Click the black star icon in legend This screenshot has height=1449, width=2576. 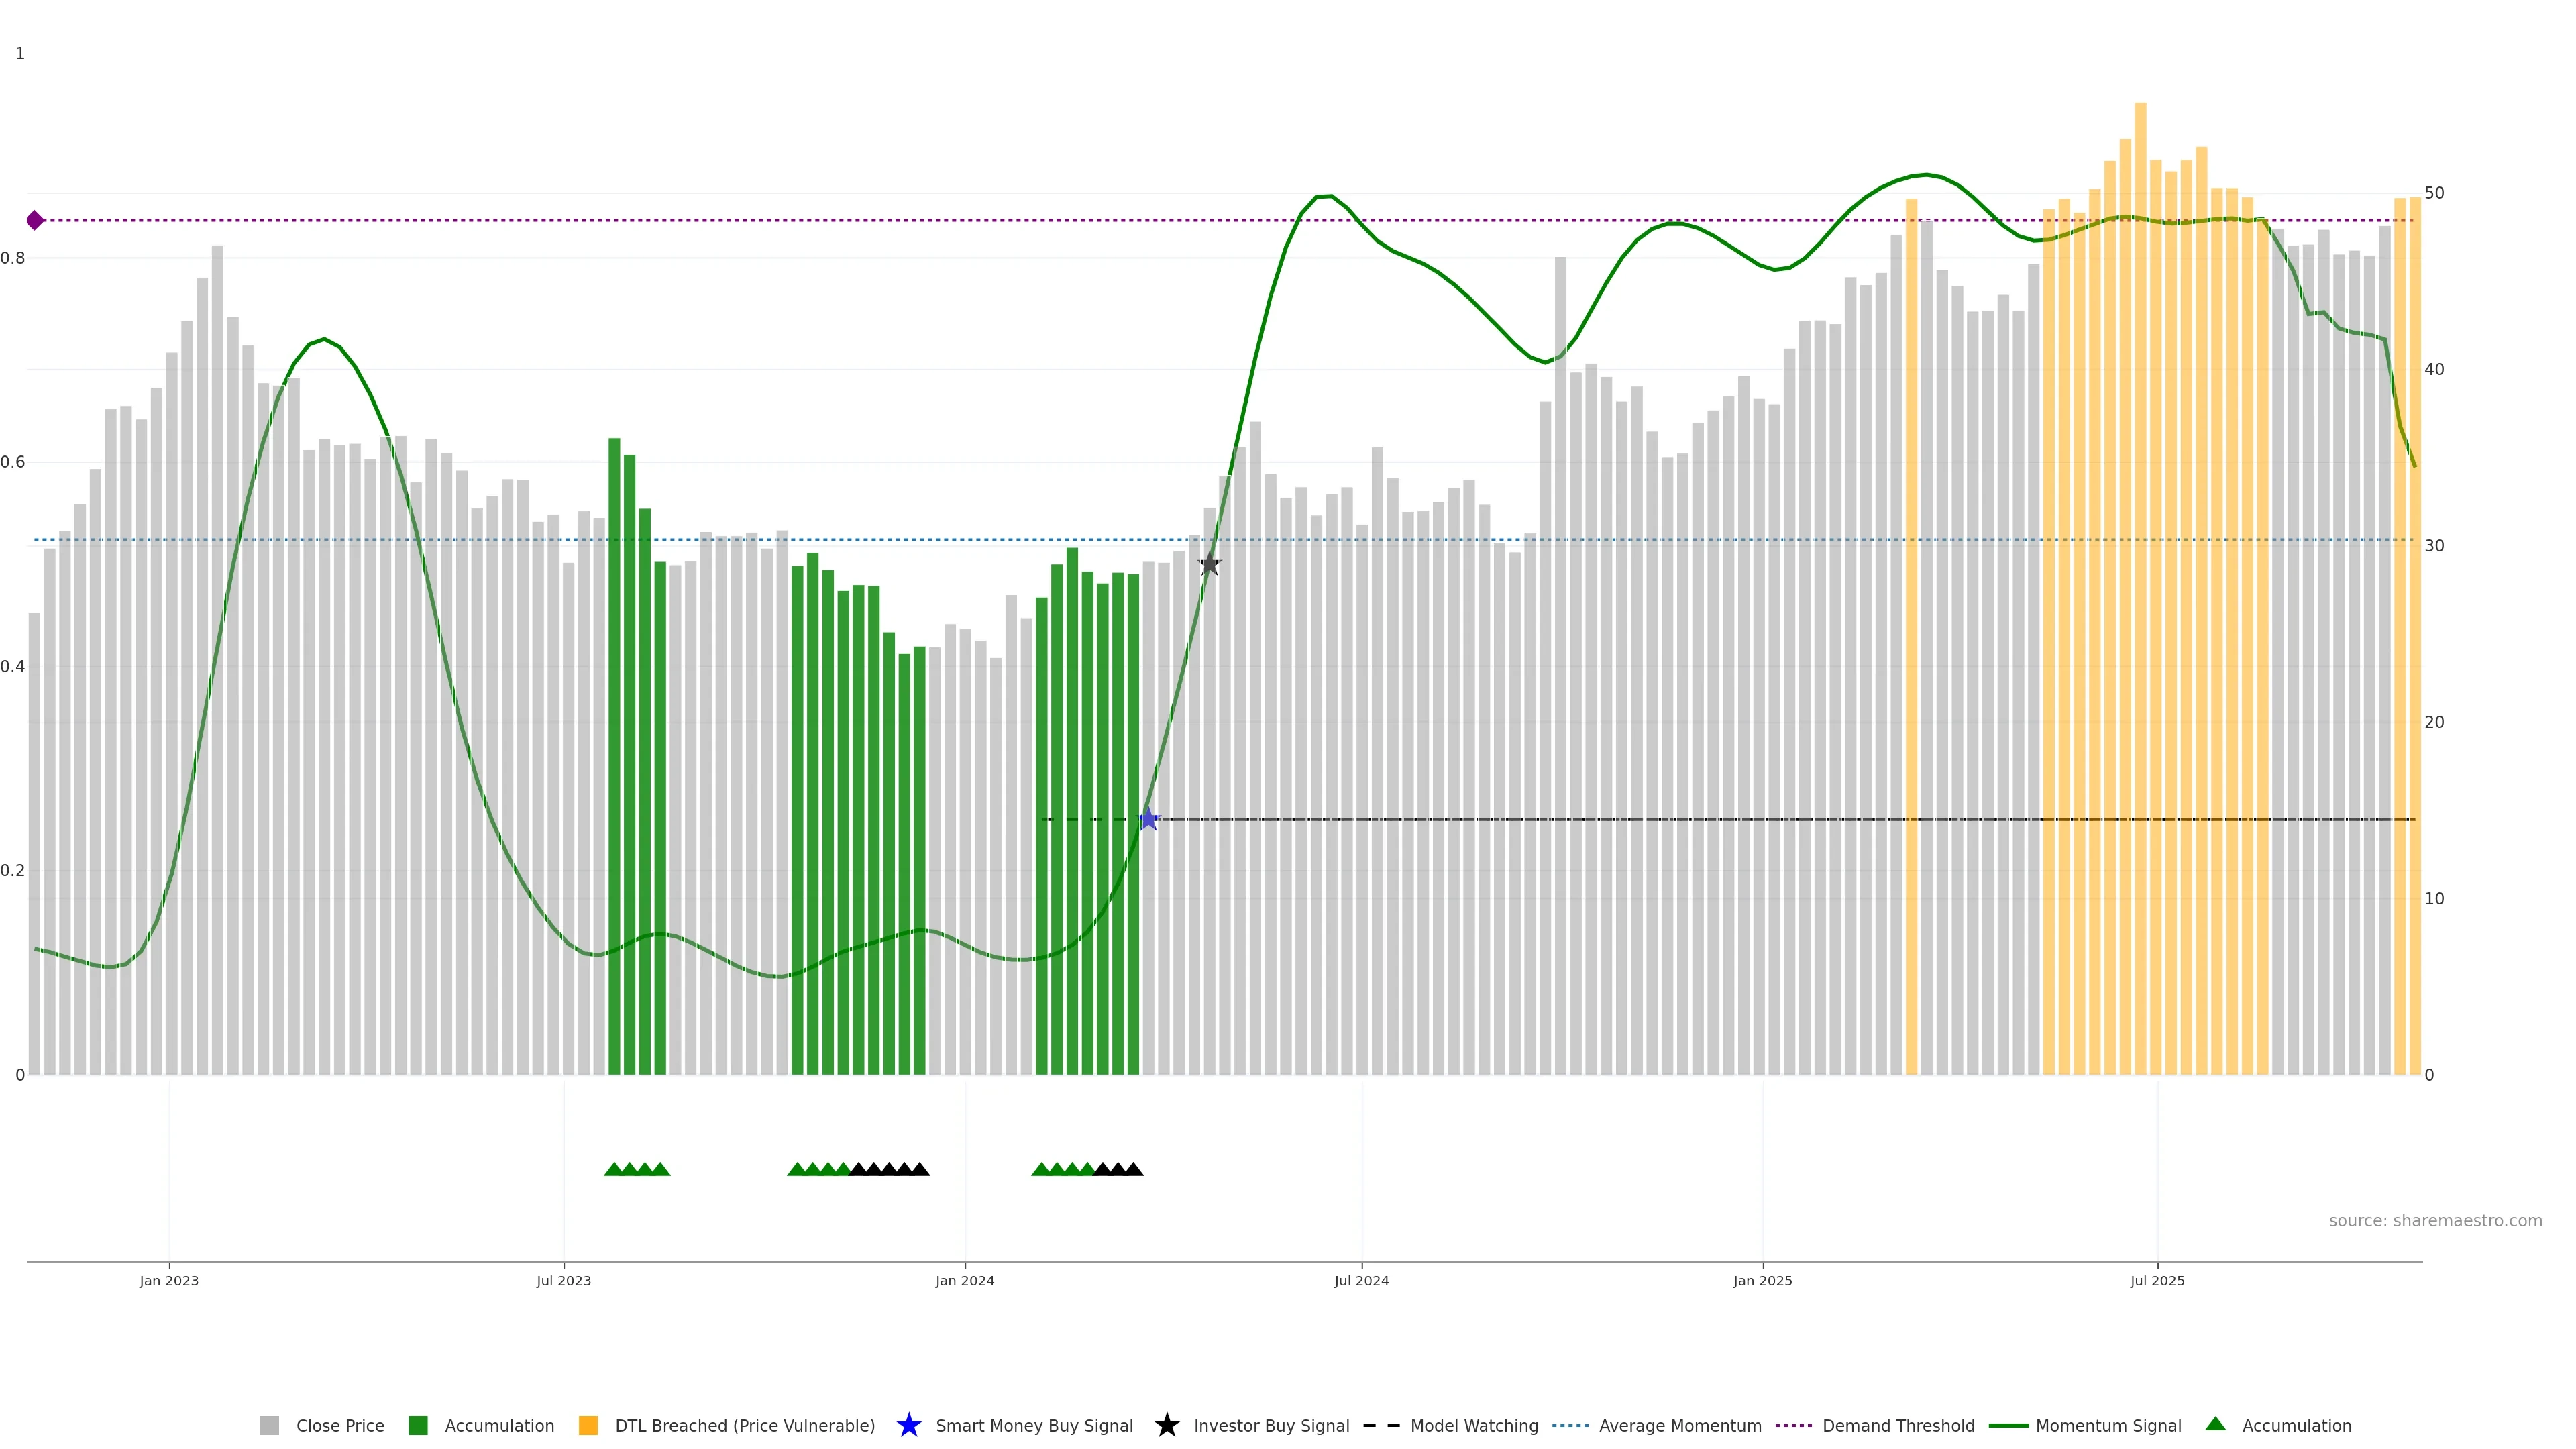pos(1166,1425)
